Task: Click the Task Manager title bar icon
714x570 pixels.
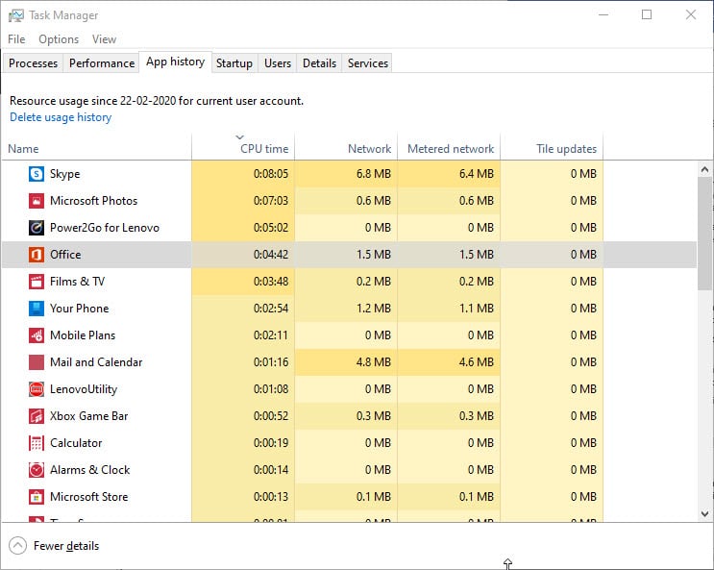Action: coord(16,15)
